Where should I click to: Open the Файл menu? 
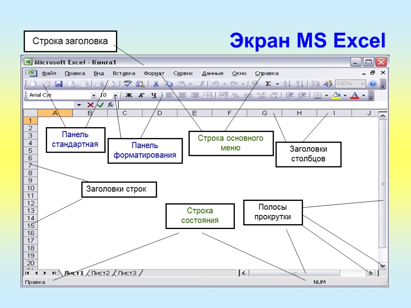(49, 73)
